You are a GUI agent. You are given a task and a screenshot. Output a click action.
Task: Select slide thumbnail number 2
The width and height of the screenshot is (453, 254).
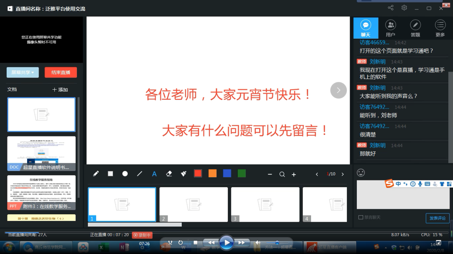(x=194, y=204)
